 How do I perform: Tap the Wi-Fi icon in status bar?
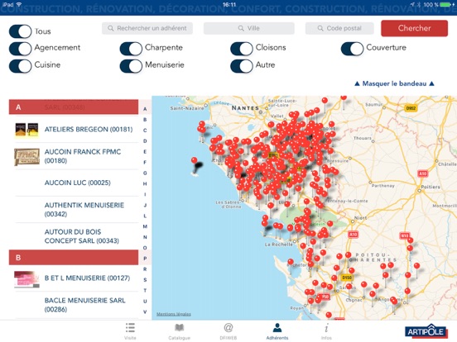(19, 4)
